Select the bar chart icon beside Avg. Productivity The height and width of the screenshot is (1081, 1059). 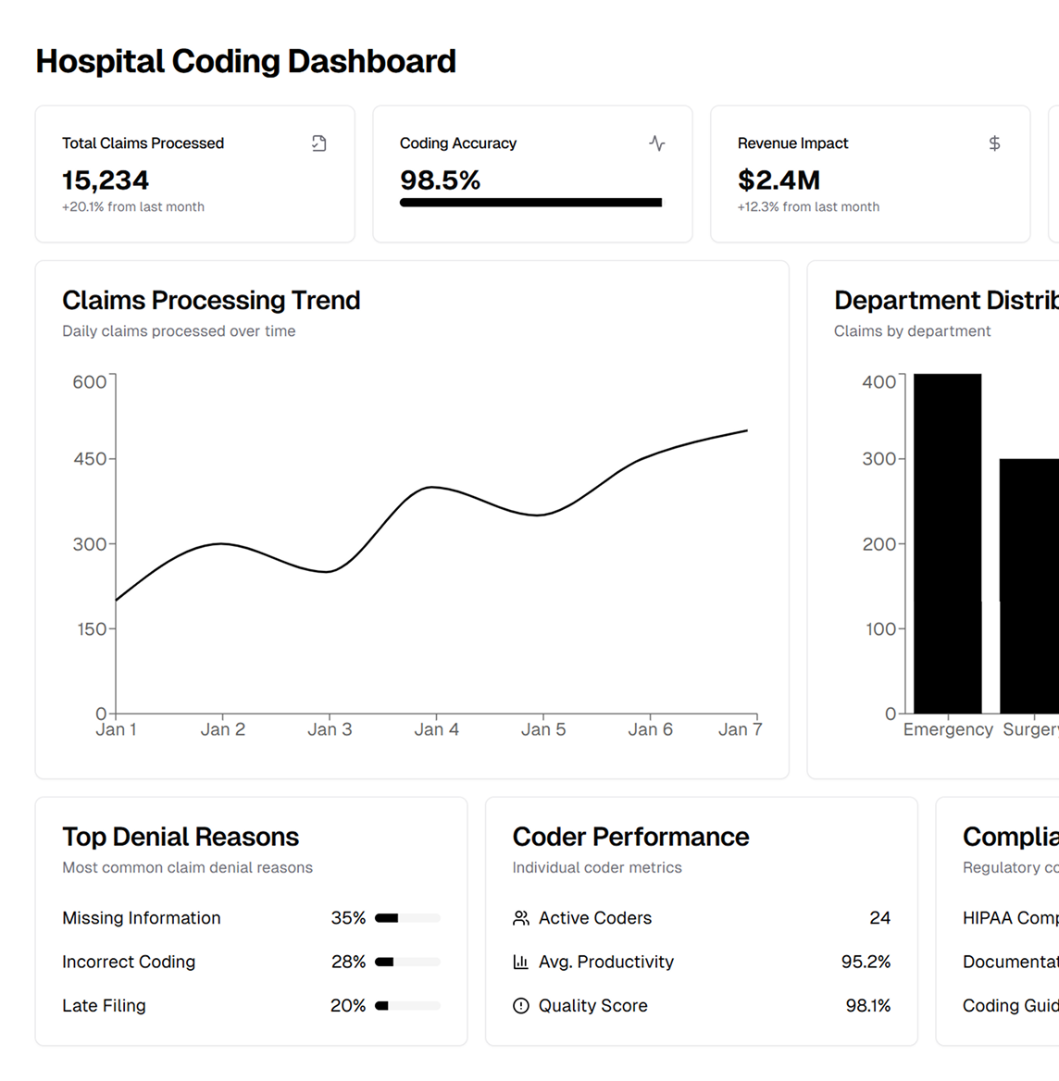519,962
